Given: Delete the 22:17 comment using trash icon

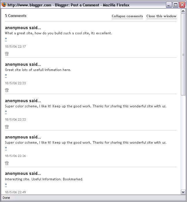Looking at the screenshot, I should (7, 54).
